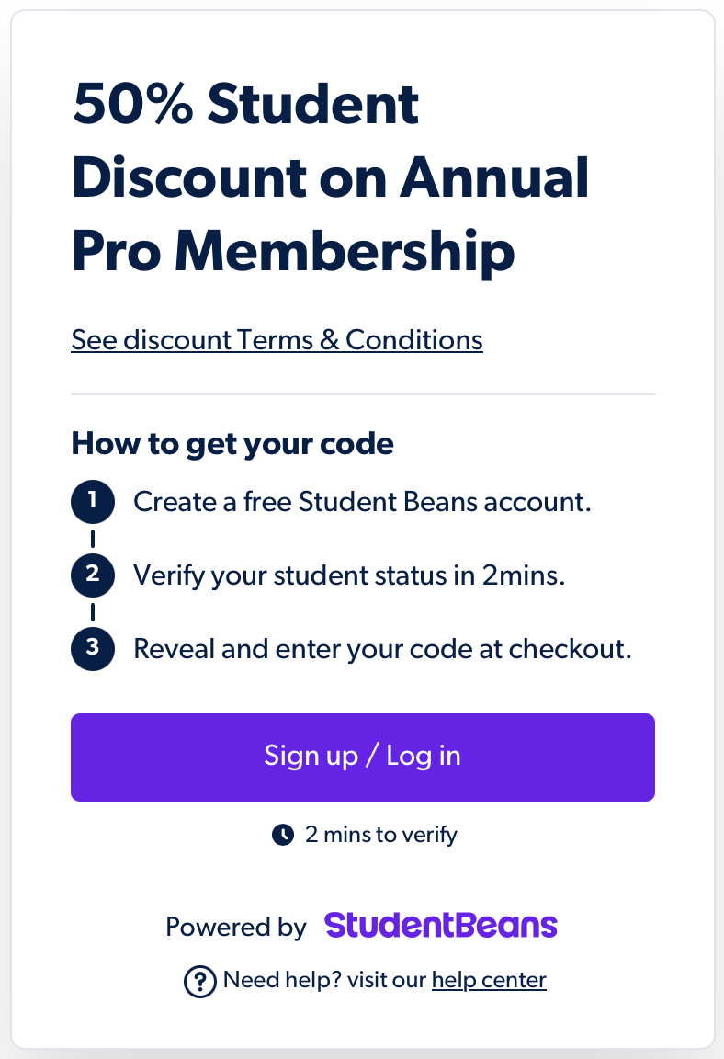Click Verify your student status in 2mins text
724x1059 pixels.
pos(349,575)
